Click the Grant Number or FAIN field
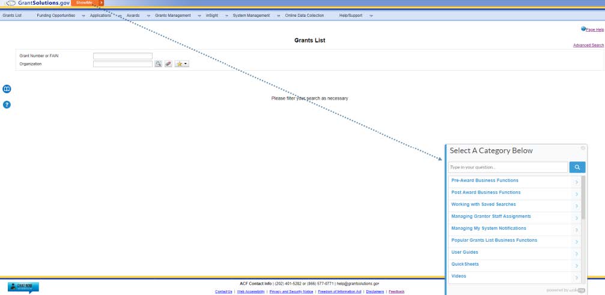 point(123,56)
